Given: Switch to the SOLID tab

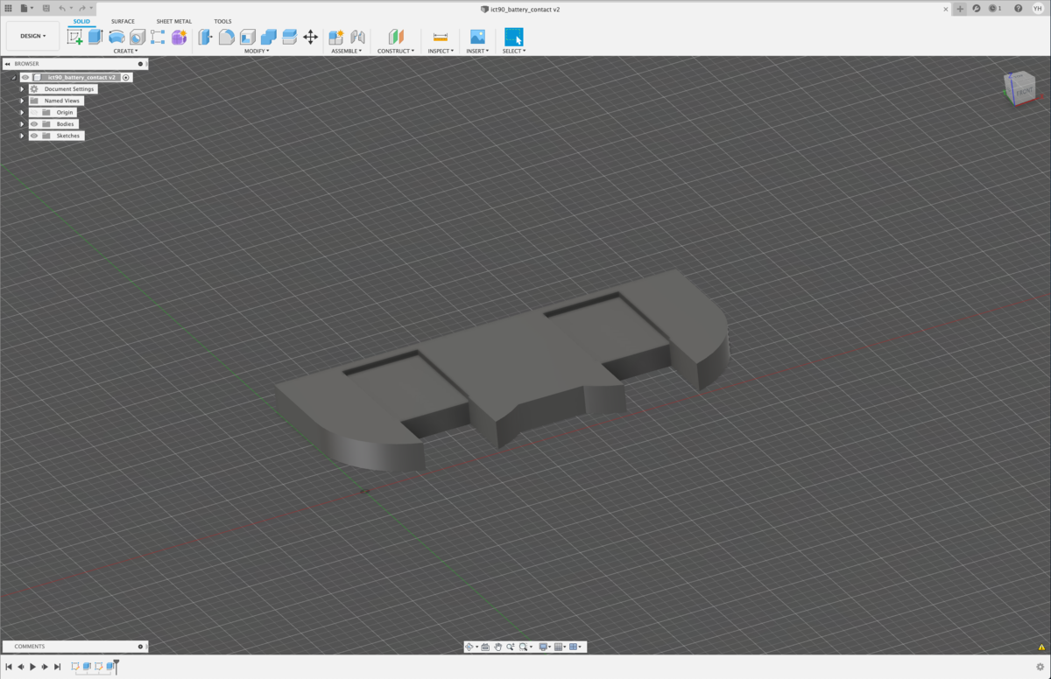Looking at the screenshot, I should (81, 21).
